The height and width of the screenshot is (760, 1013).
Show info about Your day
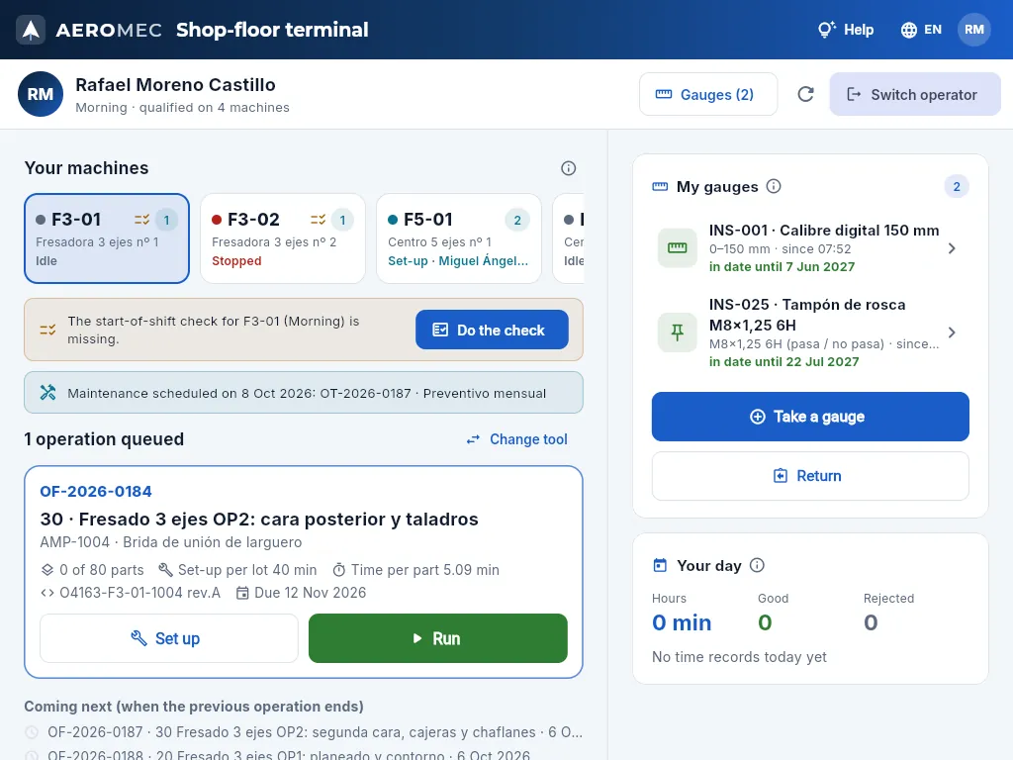click(x=757, y=565)
